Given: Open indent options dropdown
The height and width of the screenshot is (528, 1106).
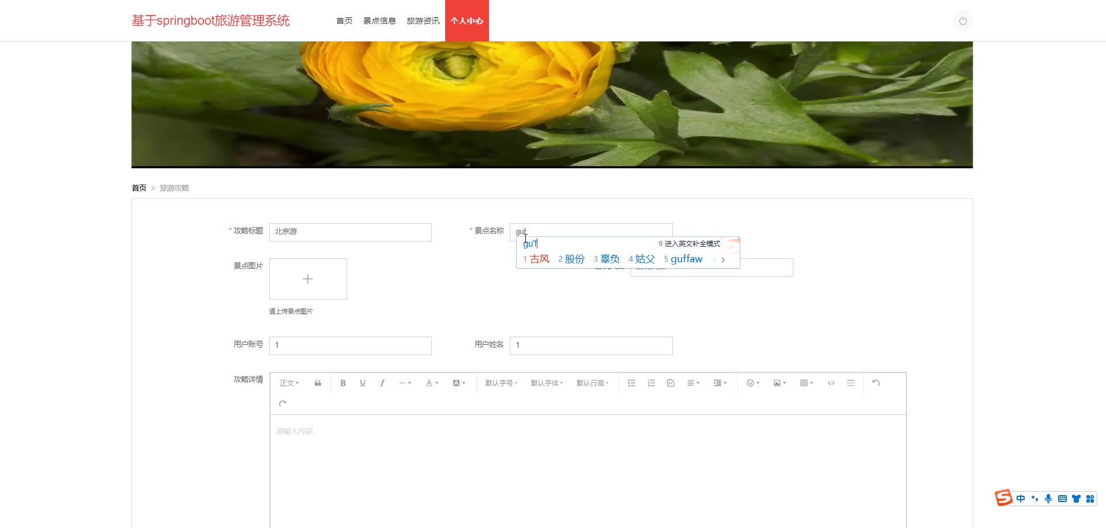Looking at the screenshot, I should tap(720, 383).
